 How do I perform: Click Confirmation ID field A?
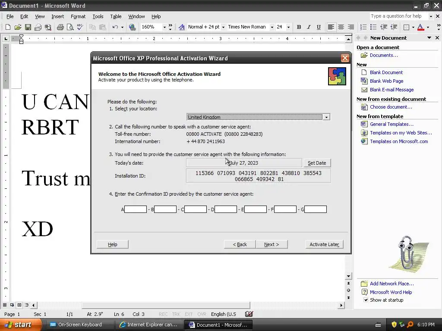coord(136,209)
